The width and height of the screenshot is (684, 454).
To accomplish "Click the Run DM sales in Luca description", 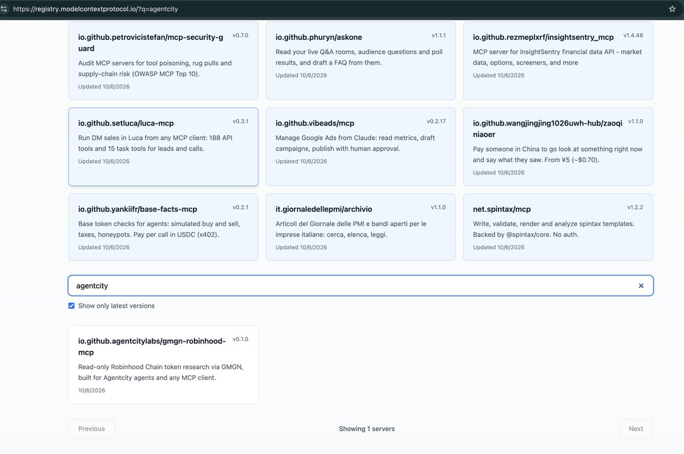I will pyautogui.click(x=155, y=143).
